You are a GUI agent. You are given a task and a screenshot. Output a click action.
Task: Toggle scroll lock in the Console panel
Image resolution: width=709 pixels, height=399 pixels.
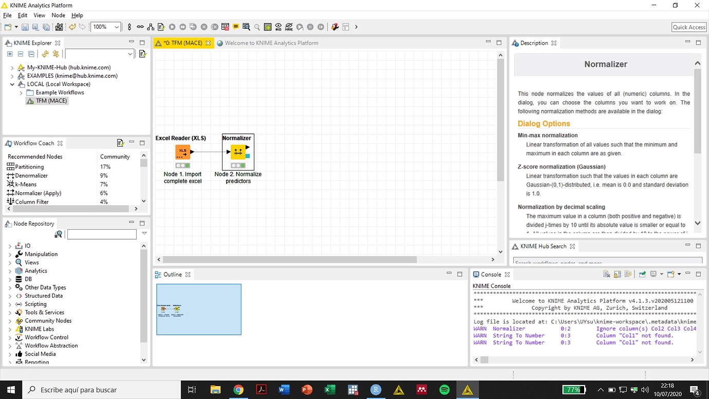pyautogui.click(x=618, y=274)
